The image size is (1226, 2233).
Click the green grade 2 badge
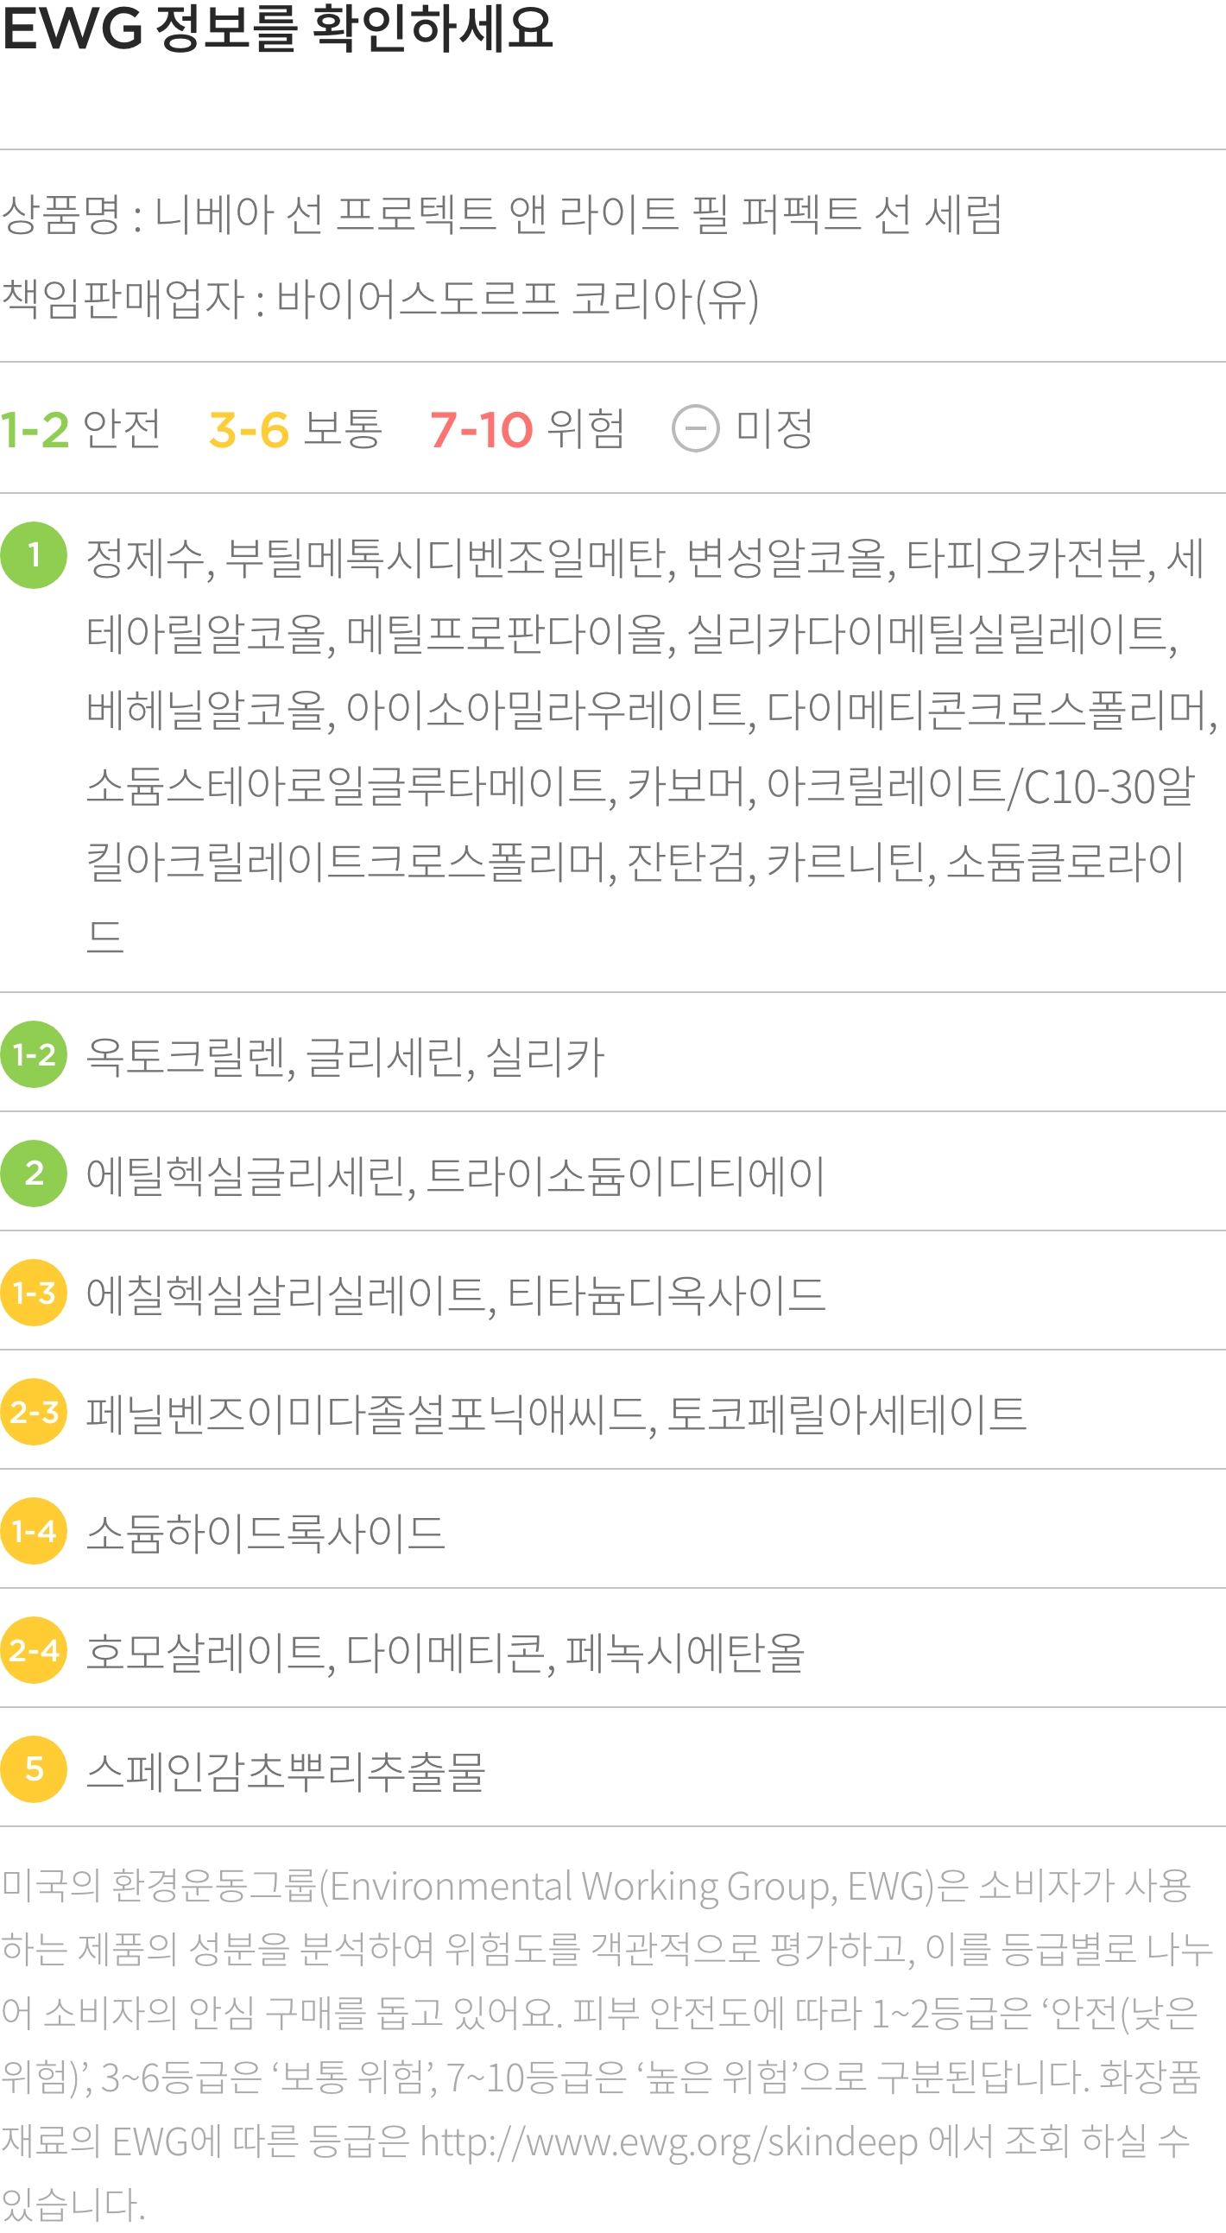pyautogui.click(x=34, y=1173)
